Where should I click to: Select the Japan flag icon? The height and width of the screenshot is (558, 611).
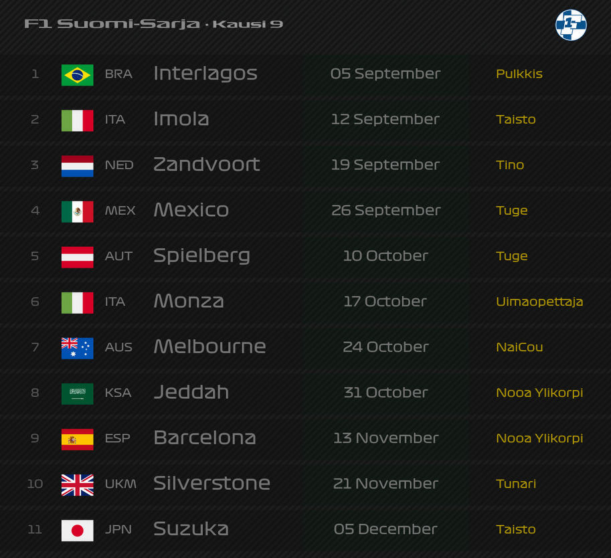tap(77, 531)
